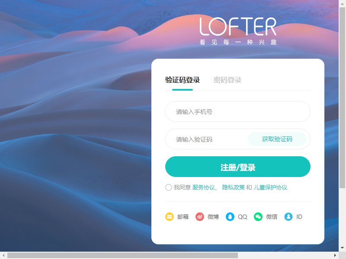Click the 获取验证码 button
Image resolution: width=346 pixels, height=259 pixels.
[277, 139]
